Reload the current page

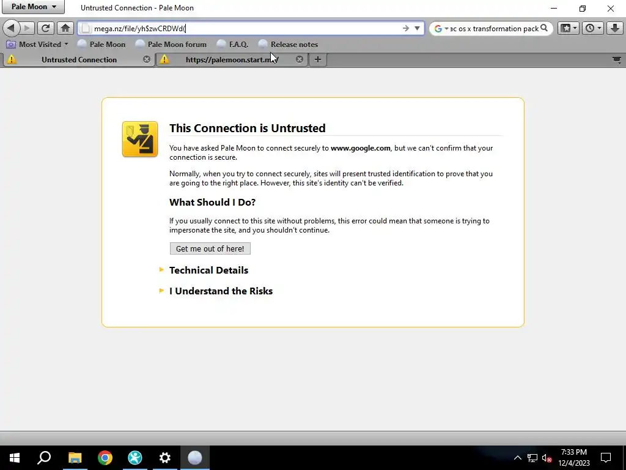coord(45,28)
